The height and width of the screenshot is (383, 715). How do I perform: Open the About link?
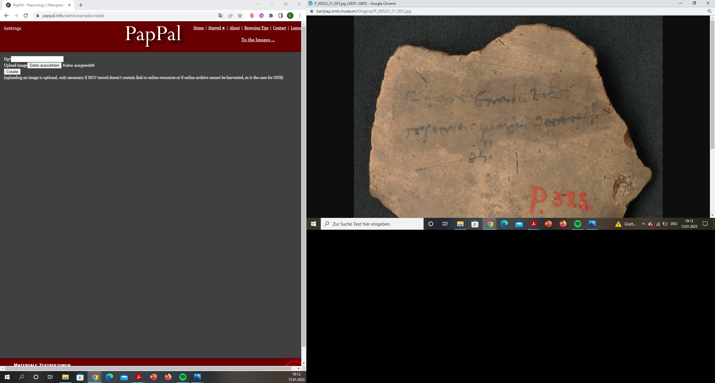(x=235, y=28)
